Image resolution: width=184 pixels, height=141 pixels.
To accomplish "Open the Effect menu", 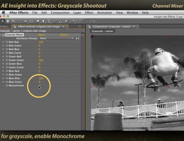I will (89, 13).
